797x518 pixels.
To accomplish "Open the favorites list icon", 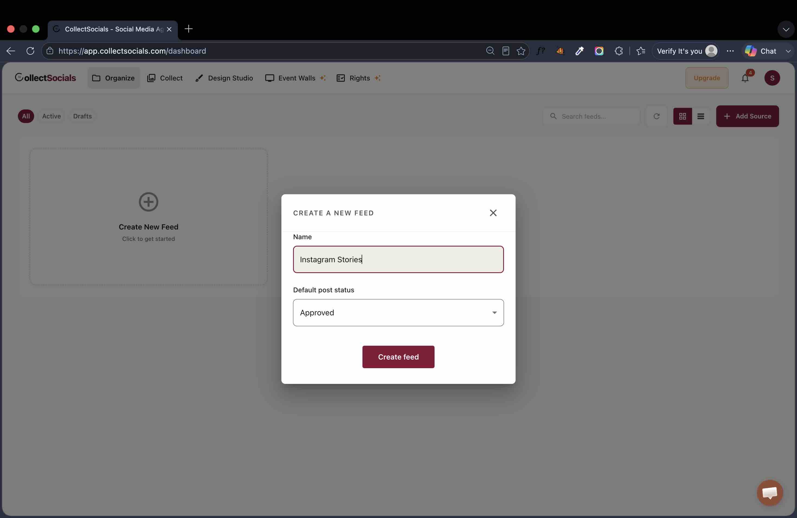I will tap(641, 51).
